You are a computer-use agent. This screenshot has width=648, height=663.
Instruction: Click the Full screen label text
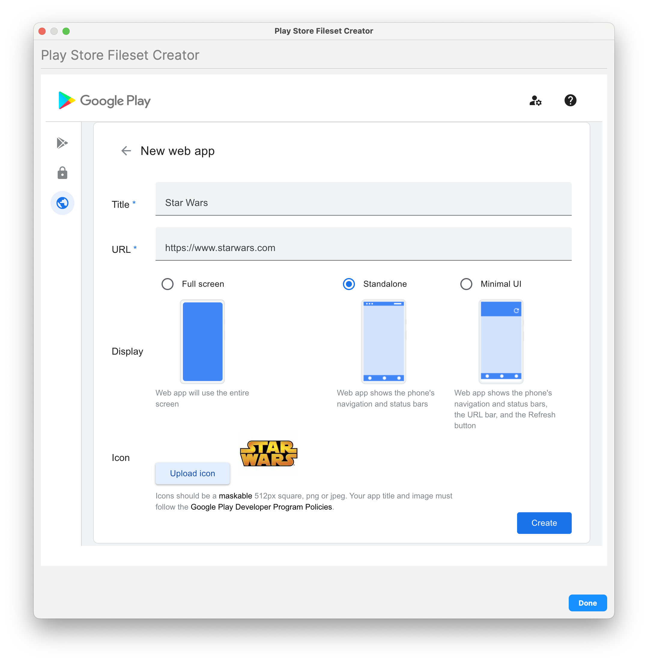coord(203,284)
